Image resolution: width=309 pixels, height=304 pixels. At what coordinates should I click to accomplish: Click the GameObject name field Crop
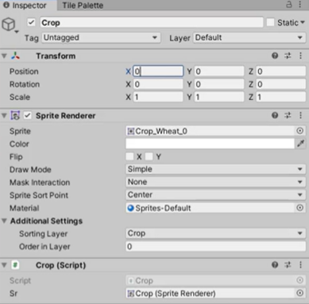pyautogui.click(x=152, y=22)
